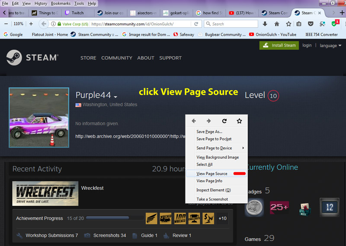Image resolution: width=346 pixels, height=246 pixels.
Task: Click the context menu Bookmark star icon
Action: tap(239, 121)
